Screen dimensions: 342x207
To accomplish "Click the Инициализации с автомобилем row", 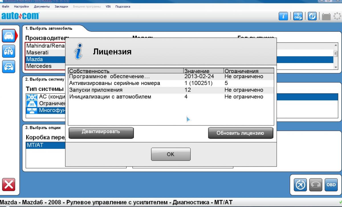I will 171,97.
